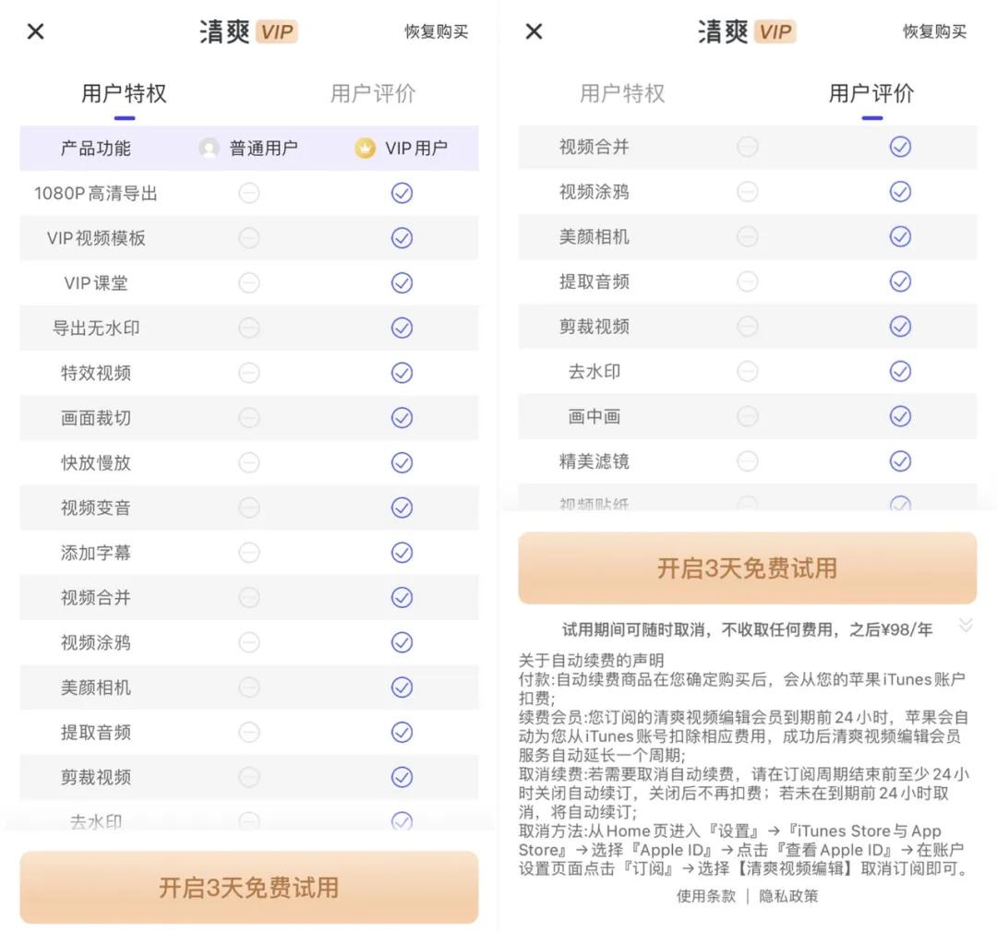Click the avatar icon beside 普通用户
997x932 pixels.
point(207,148)
